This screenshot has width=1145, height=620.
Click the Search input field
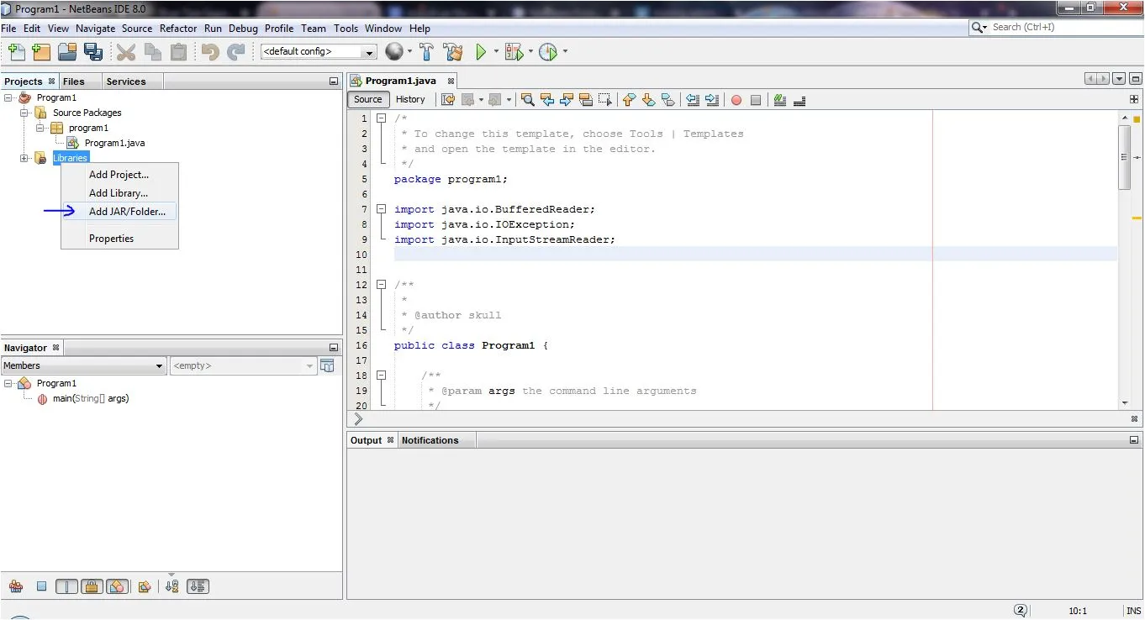pos(1059,28)
